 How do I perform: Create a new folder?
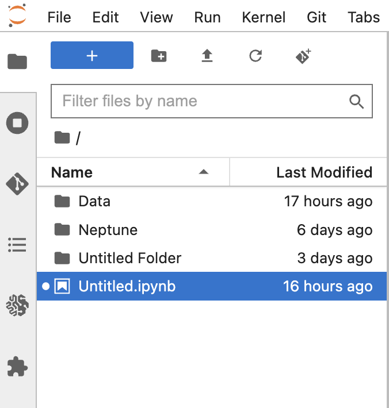pyautogui.click(x=158, y=56)
